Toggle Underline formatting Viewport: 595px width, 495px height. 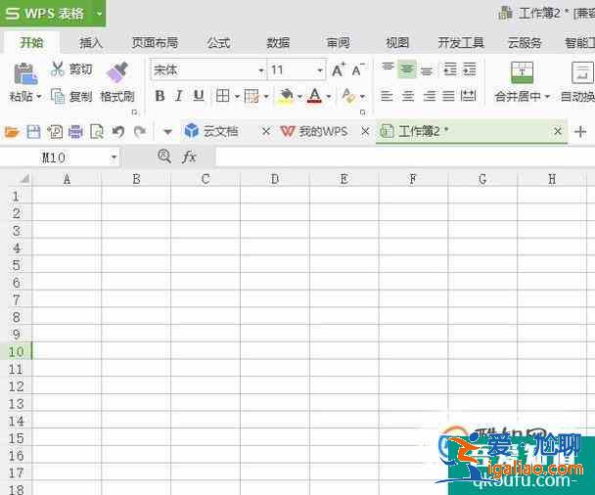pyautogui.click(x=199, y=96)
